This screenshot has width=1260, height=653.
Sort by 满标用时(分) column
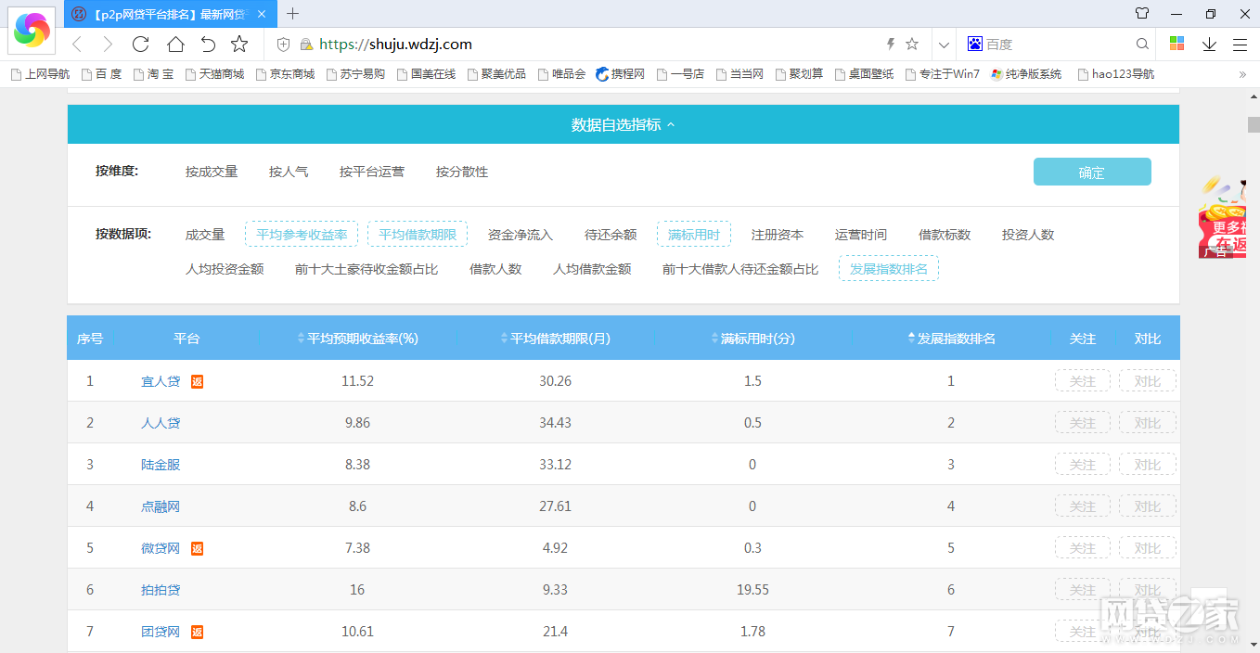point(752,339)
